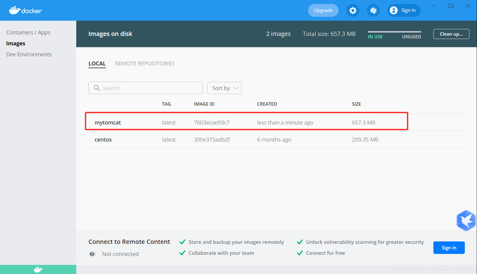Click the SIZE column header
The width and height of the screenshot is (477, 274).
[x=356, y=104]
